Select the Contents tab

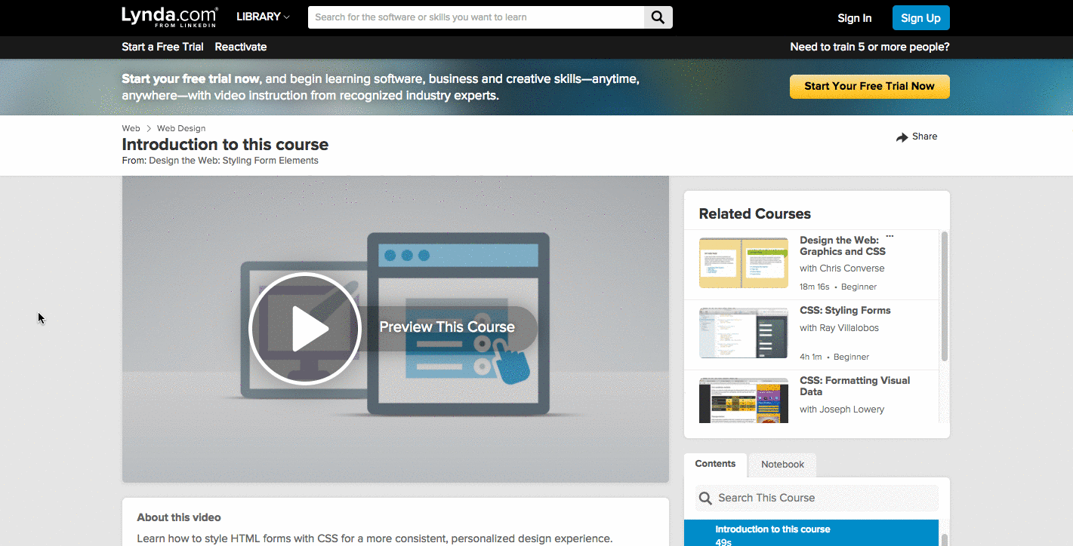pos(715,464)
